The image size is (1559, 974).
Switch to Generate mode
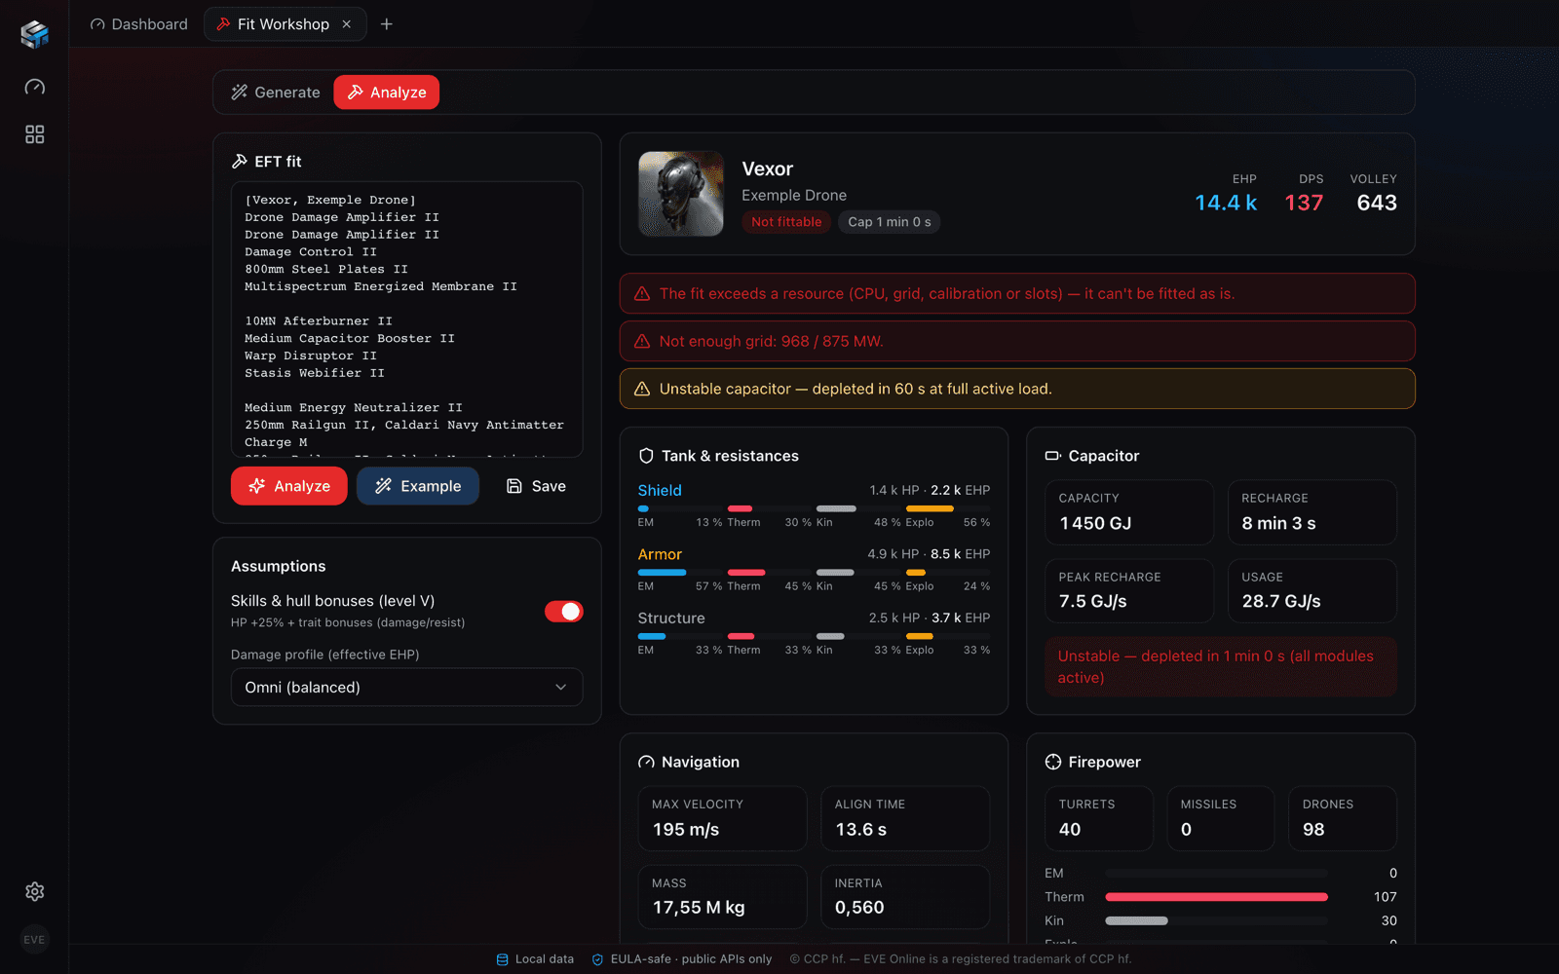pyautogui.click(x=276, y=93)
